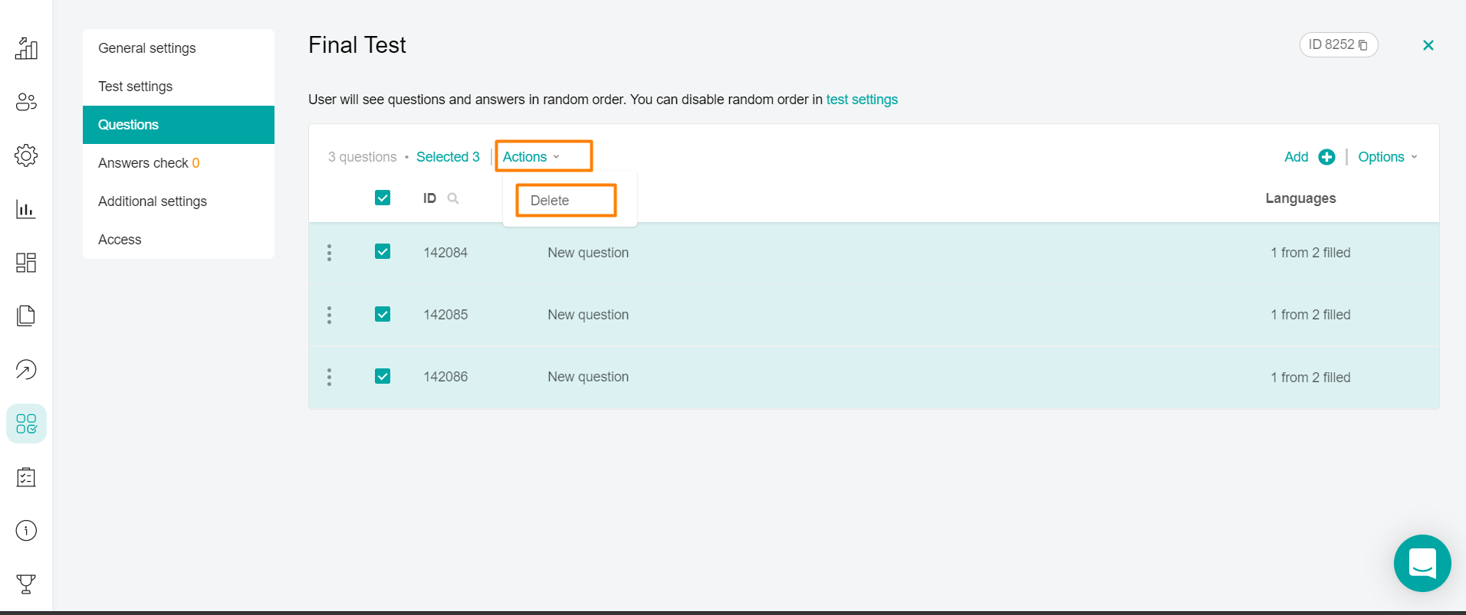
Task: Click ID column header
Action: pyautogui.click(x=429, y=198)
